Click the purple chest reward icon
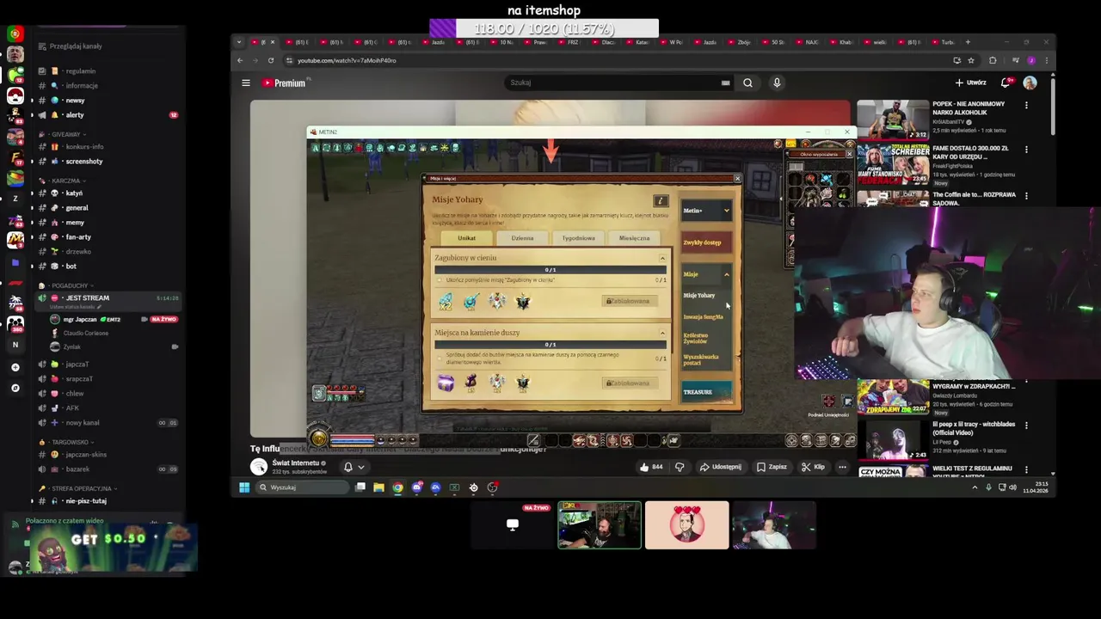Image resolution: width=1101 pixels, height=619 pixels. (446, 383)
